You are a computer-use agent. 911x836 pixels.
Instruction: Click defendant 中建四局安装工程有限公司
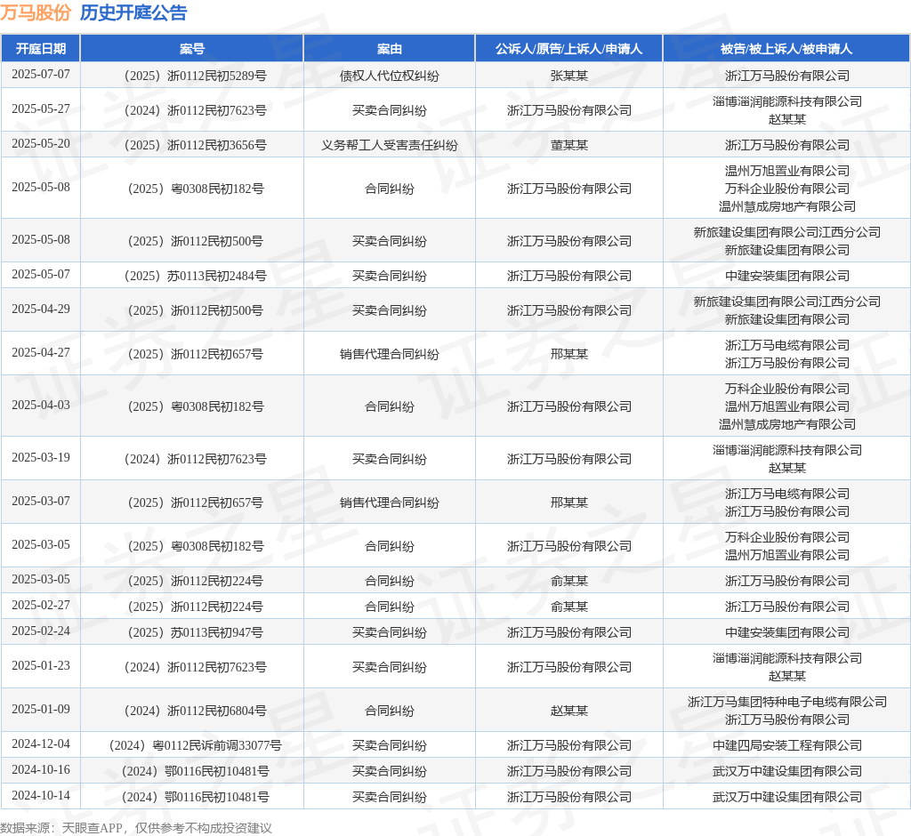point(786,745)
